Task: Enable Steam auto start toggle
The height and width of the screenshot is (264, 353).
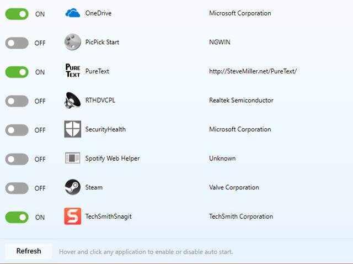Action: pyautogui.click(x=17, y=188)
